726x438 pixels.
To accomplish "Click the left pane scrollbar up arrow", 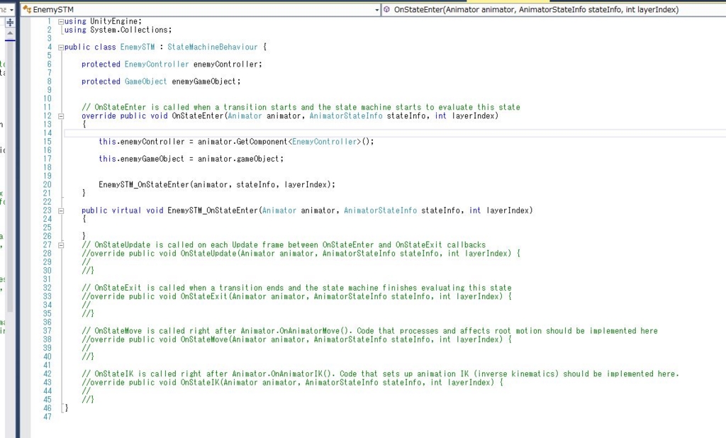I will [x=10, y=34].
